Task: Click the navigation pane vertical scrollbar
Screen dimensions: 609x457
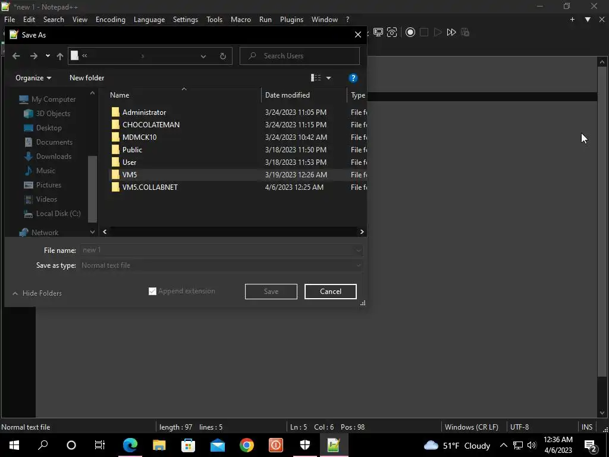Action: click(x=92, y=189)
